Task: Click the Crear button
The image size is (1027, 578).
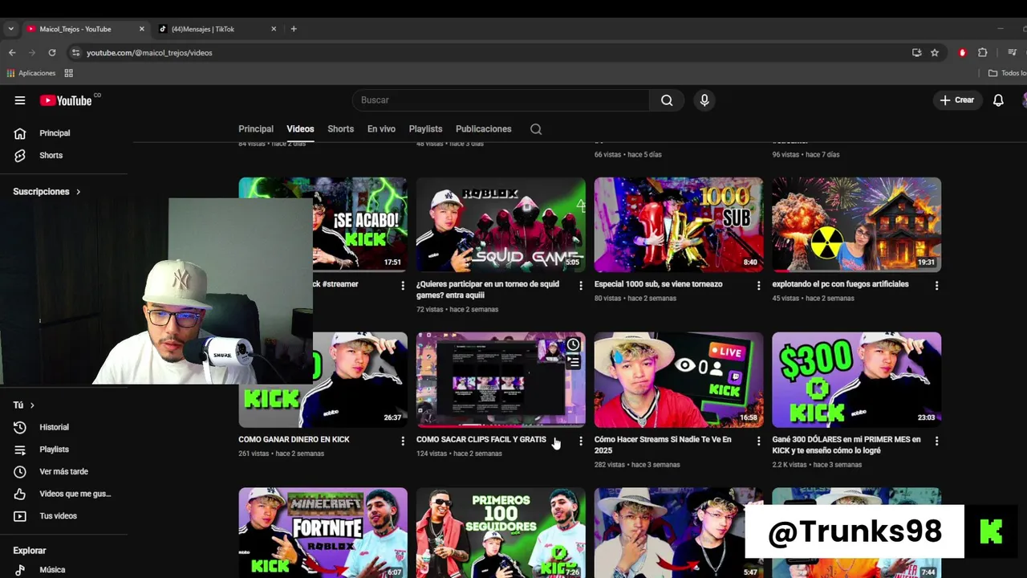Action: click(x=957, y=100)
